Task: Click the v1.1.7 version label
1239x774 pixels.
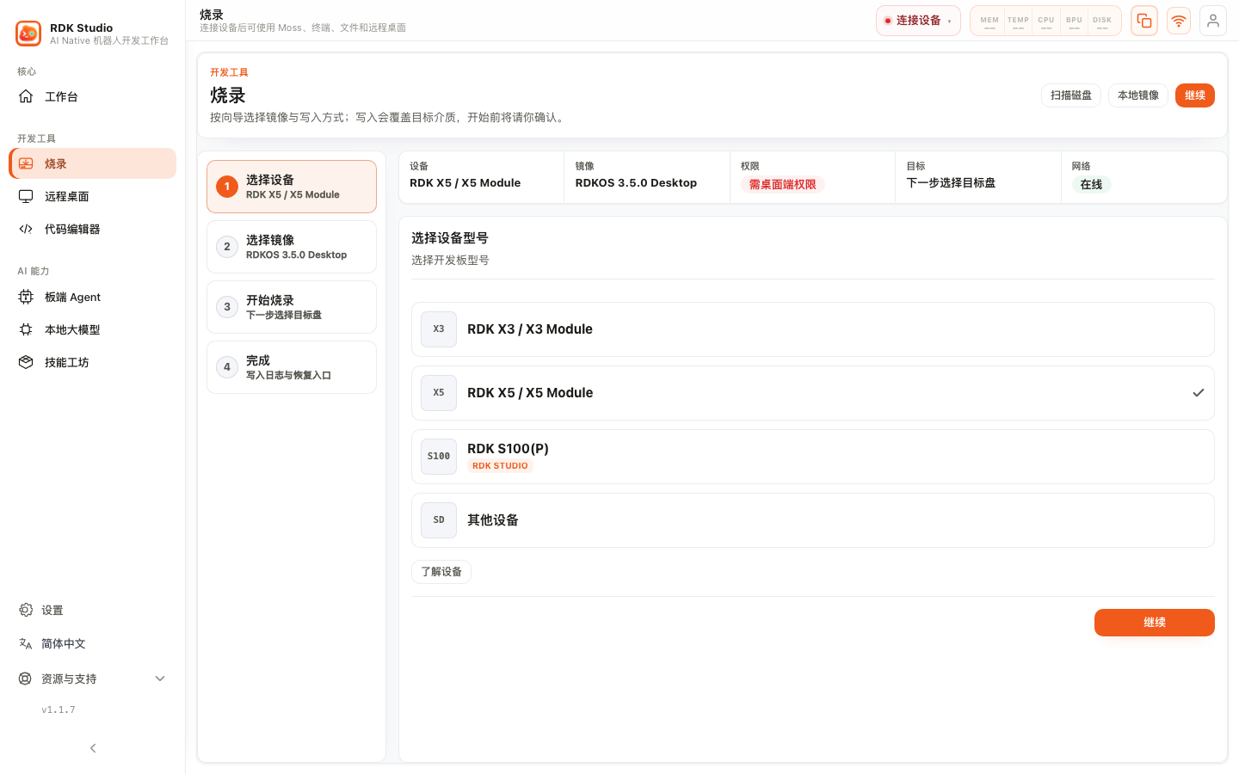Action: [59, 710]
